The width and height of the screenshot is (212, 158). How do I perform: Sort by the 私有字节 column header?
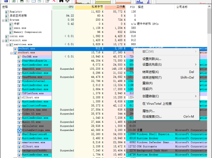[x=89, y=7]
